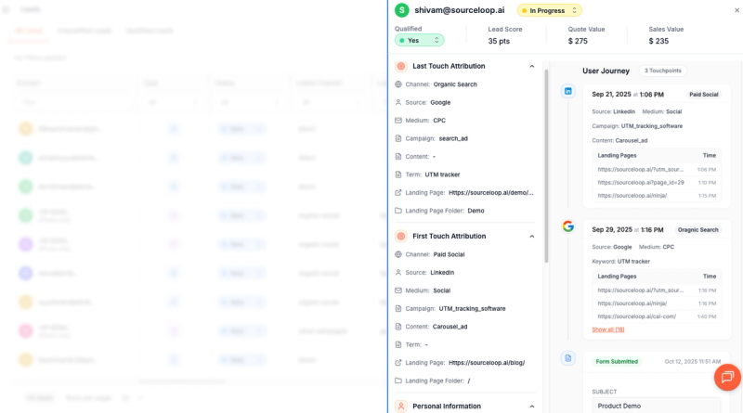Click the envelope icon beside Medium: Social

point(398,290)
